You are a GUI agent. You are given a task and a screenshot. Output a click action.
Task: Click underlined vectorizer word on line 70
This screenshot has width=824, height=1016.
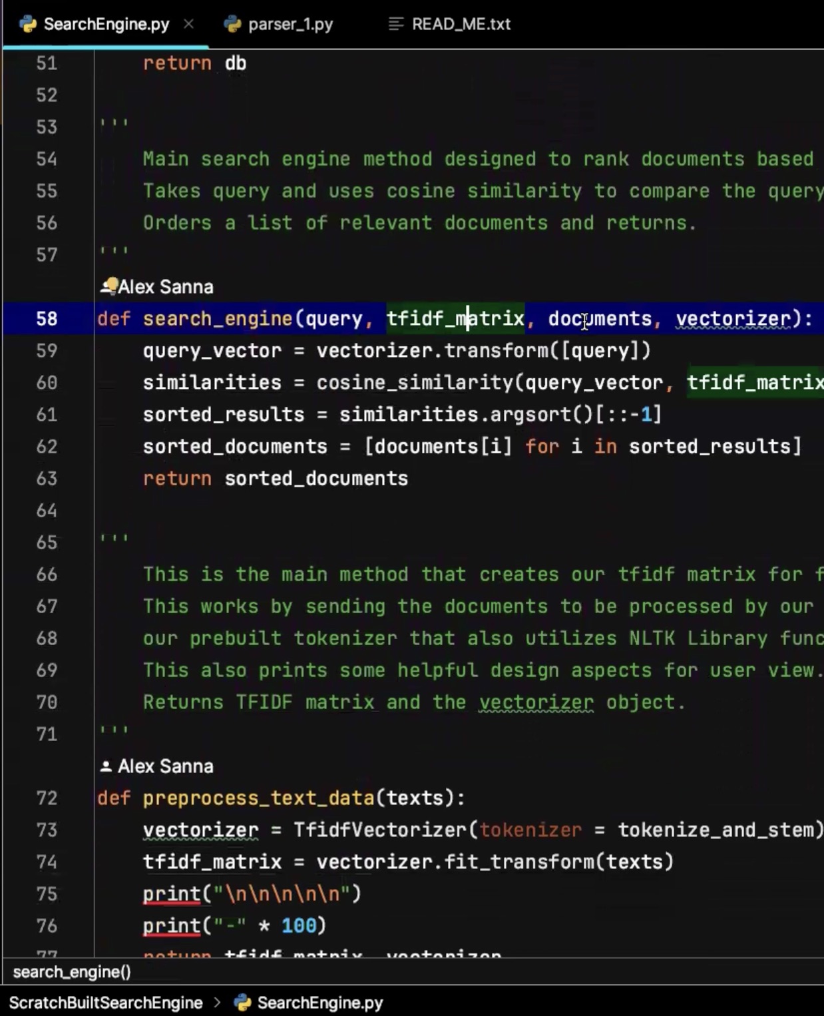pyautogui.click(x=536, y=702)
